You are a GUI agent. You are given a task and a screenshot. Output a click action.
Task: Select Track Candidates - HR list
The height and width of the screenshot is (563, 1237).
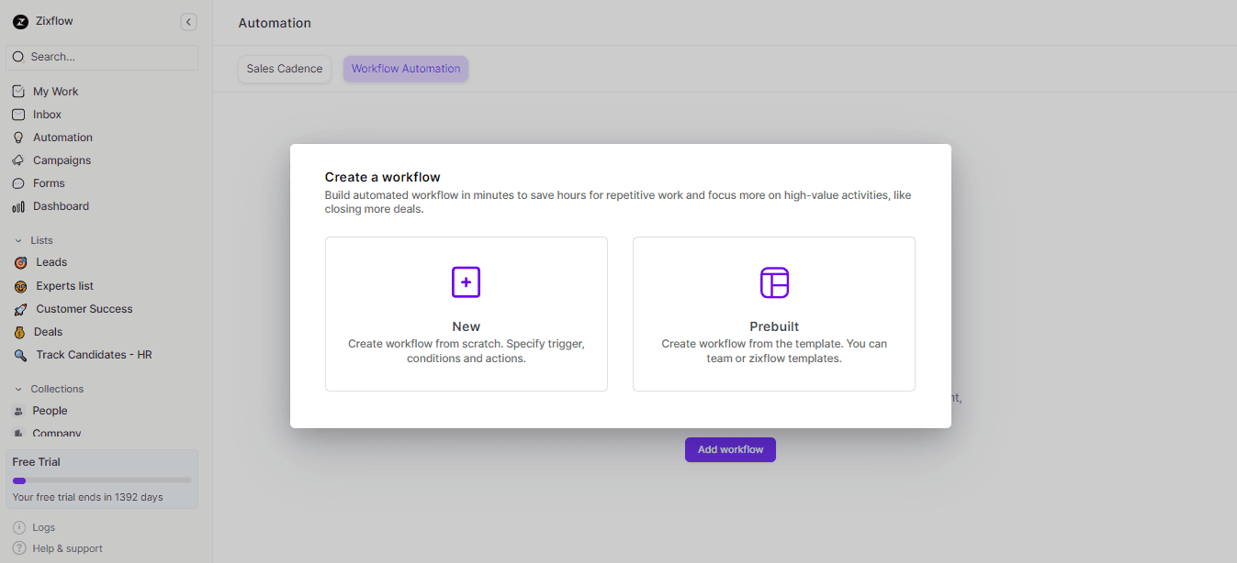point(95,355)
